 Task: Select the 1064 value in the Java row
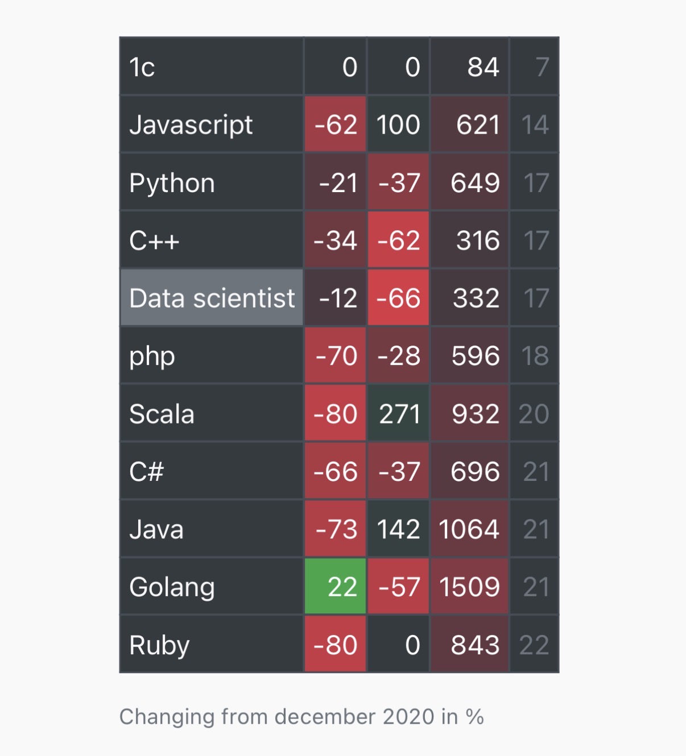(469, 529)
